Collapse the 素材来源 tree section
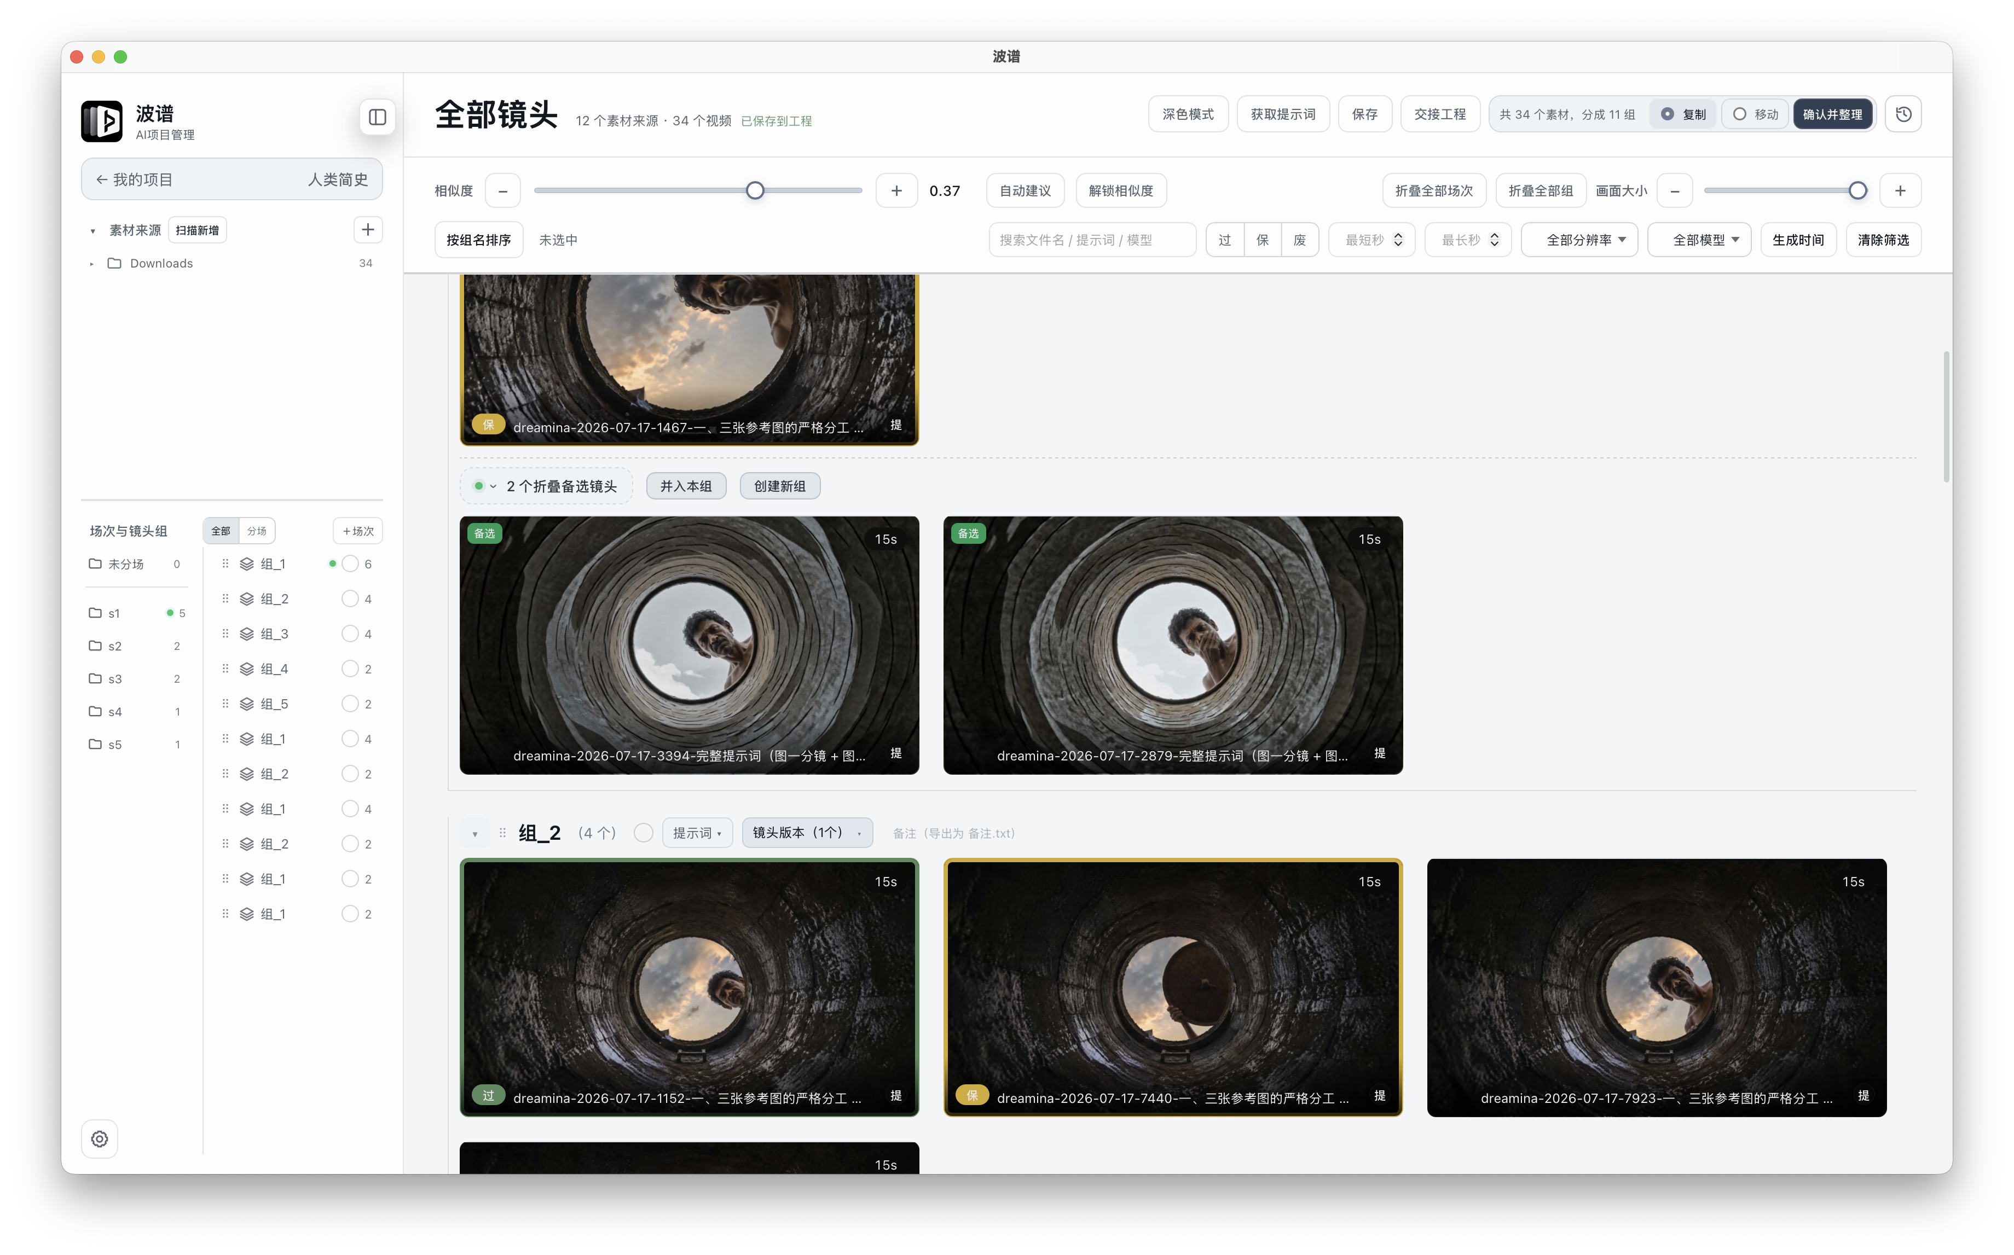This screenshot has width=2014, height=1255. [92, 231]
